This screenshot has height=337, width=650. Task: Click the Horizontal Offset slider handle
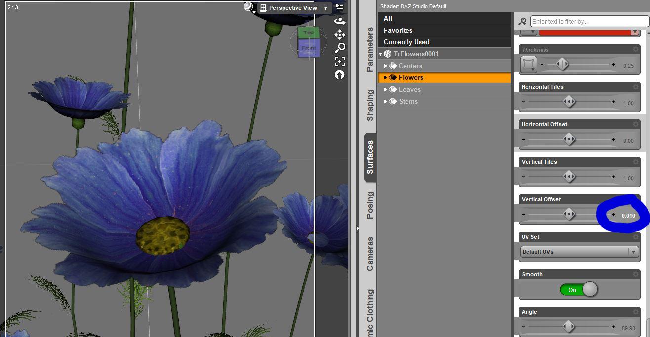pyautogui.click(x=569, y=139)
